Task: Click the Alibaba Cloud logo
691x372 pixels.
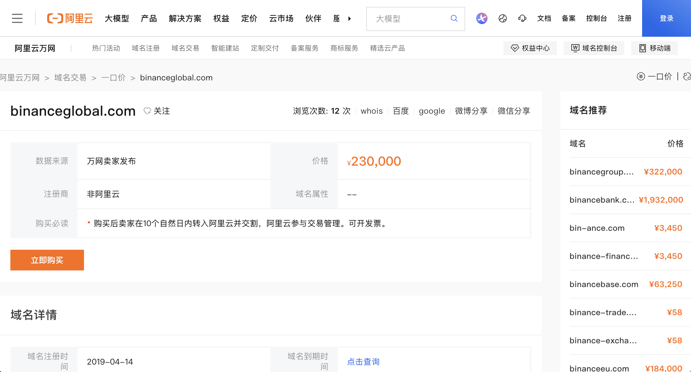Action: (x=70, y=18)
